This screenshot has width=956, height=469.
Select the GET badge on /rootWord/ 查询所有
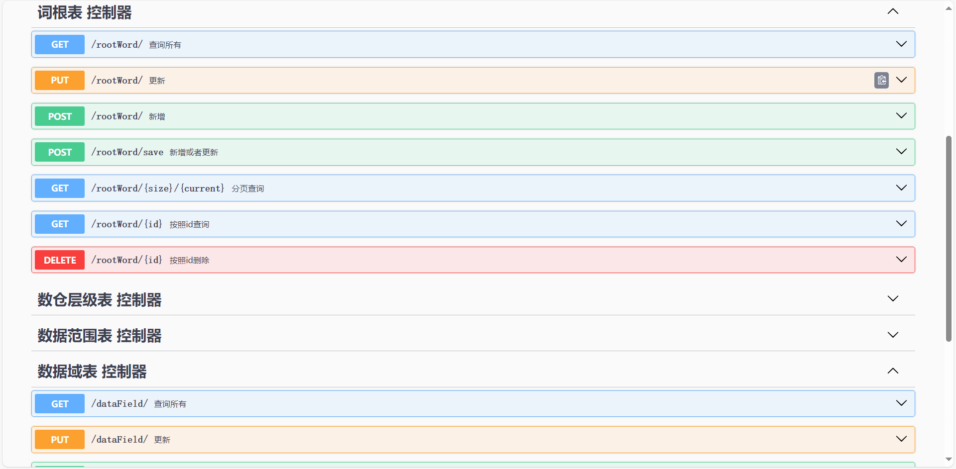(59, 44)
